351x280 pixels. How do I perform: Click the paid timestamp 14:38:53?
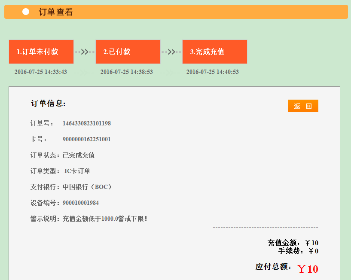pyautogui.click(x=127, y=72)
